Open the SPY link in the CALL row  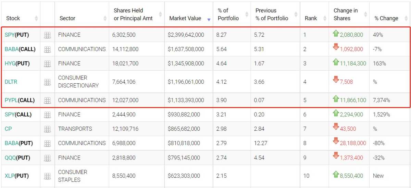(10, 115)
